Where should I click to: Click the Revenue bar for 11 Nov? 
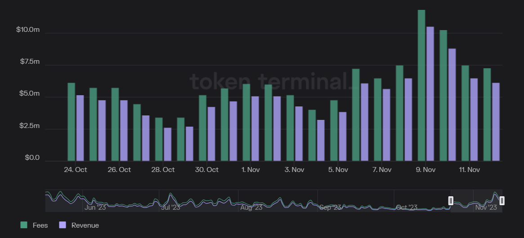[x=474, y=119]
